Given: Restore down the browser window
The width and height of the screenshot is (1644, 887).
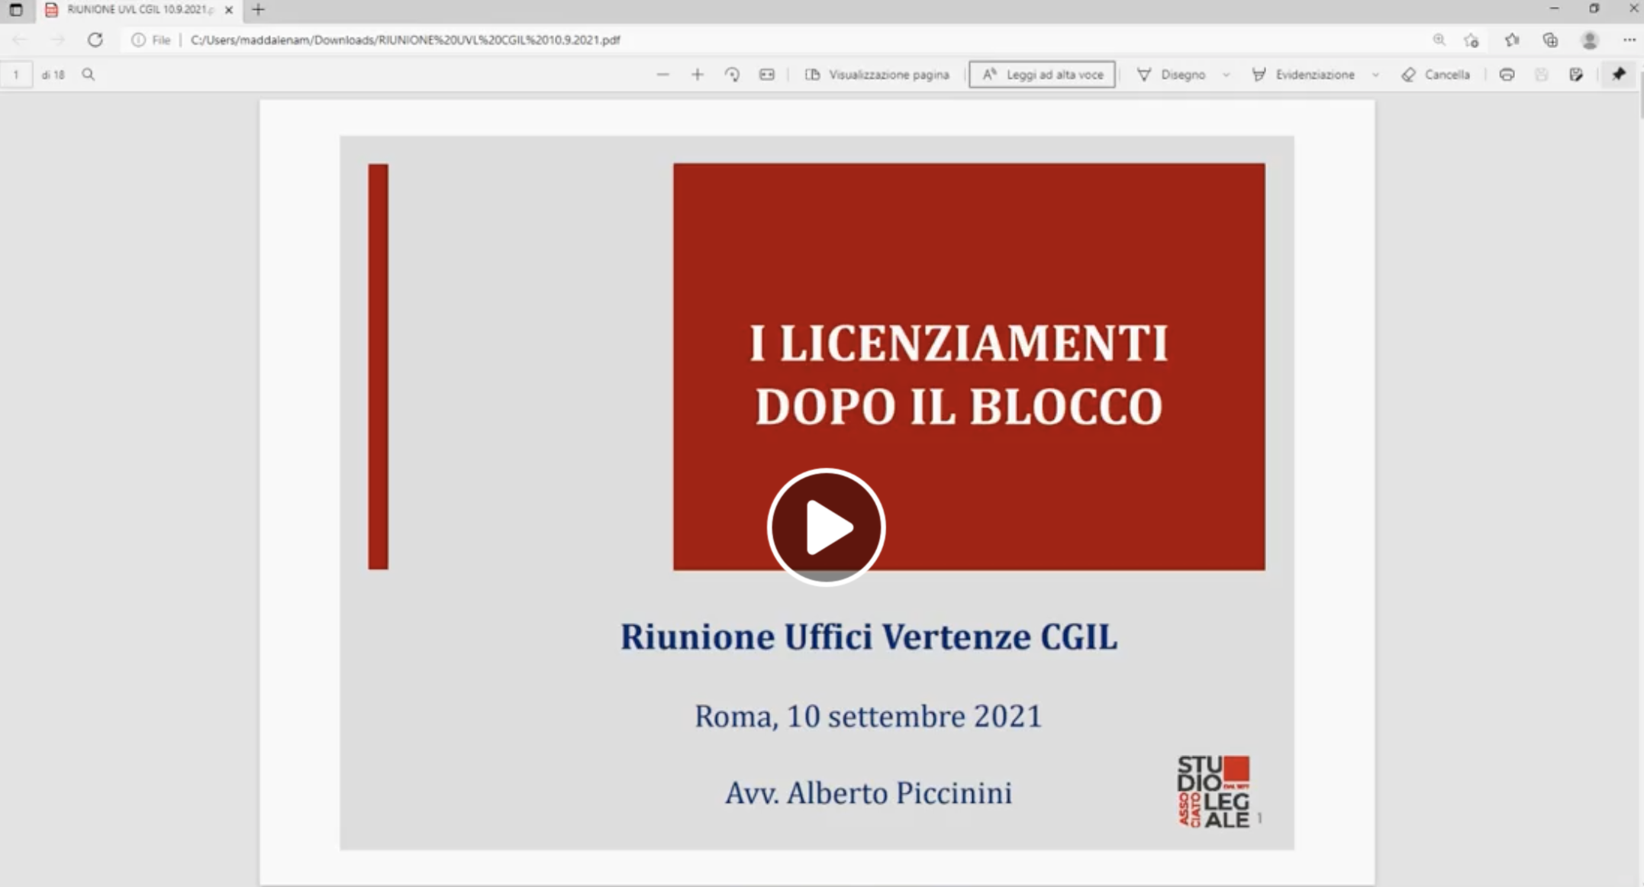Looking at the screenshot, I should click(x=1594, y=9).
